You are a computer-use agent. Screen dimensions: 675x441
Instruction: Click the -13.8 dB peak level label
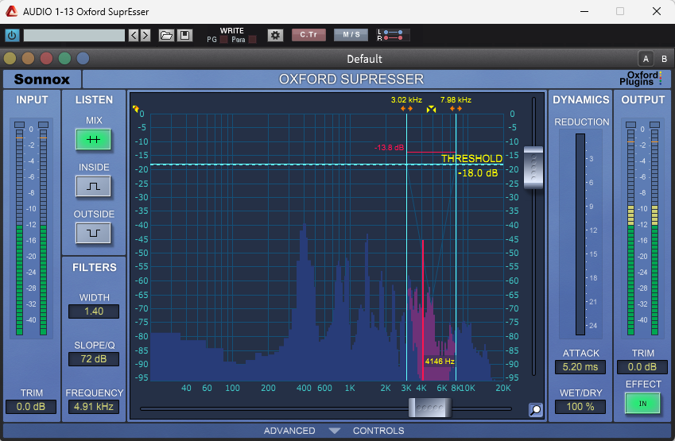[x=389, y=148]
